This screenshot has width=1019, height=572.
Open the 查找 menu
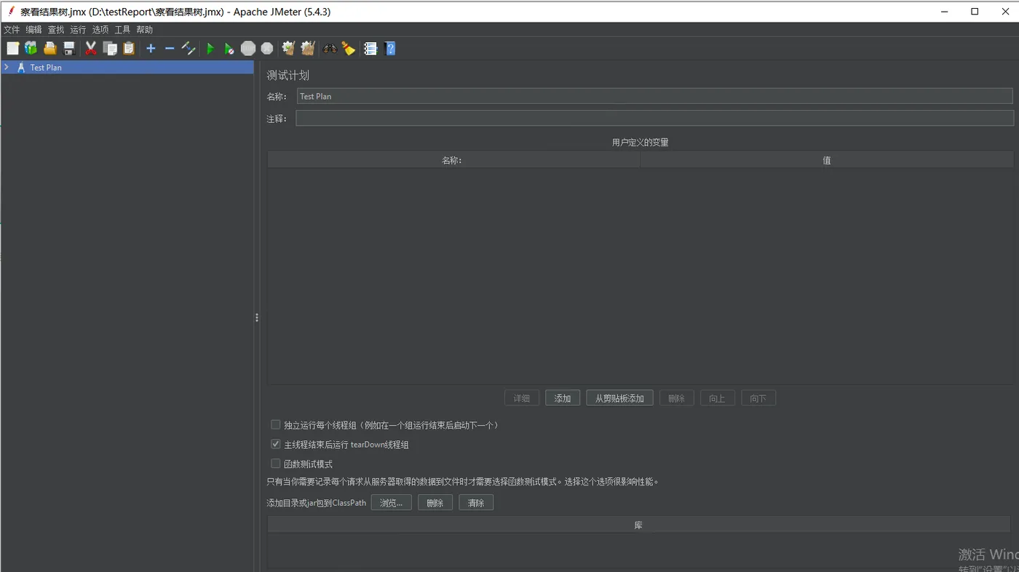click(x=56, y=30)
